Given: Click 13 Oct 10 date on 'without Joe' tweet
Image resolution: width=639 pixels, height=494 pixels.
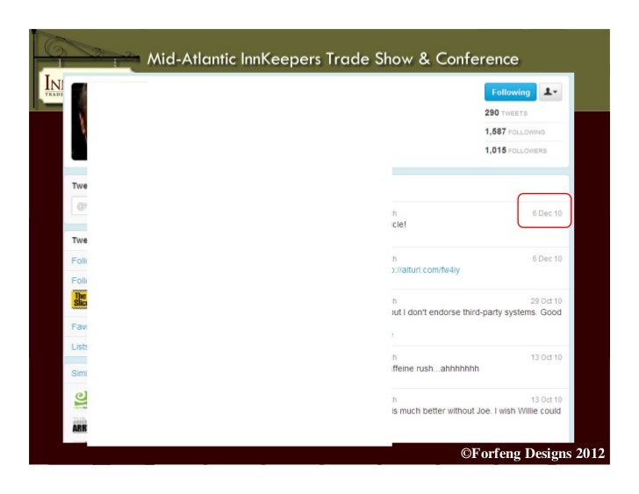Looking at the screenshot, I should pos(546,399).
